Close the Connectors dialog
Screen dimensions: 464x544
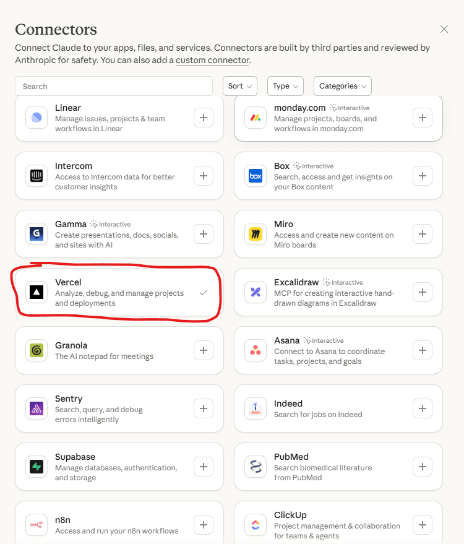click(444, 29)
